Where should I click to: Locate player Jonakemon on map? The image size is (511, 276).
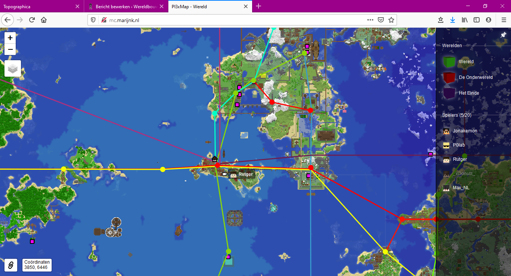(465, 131)
